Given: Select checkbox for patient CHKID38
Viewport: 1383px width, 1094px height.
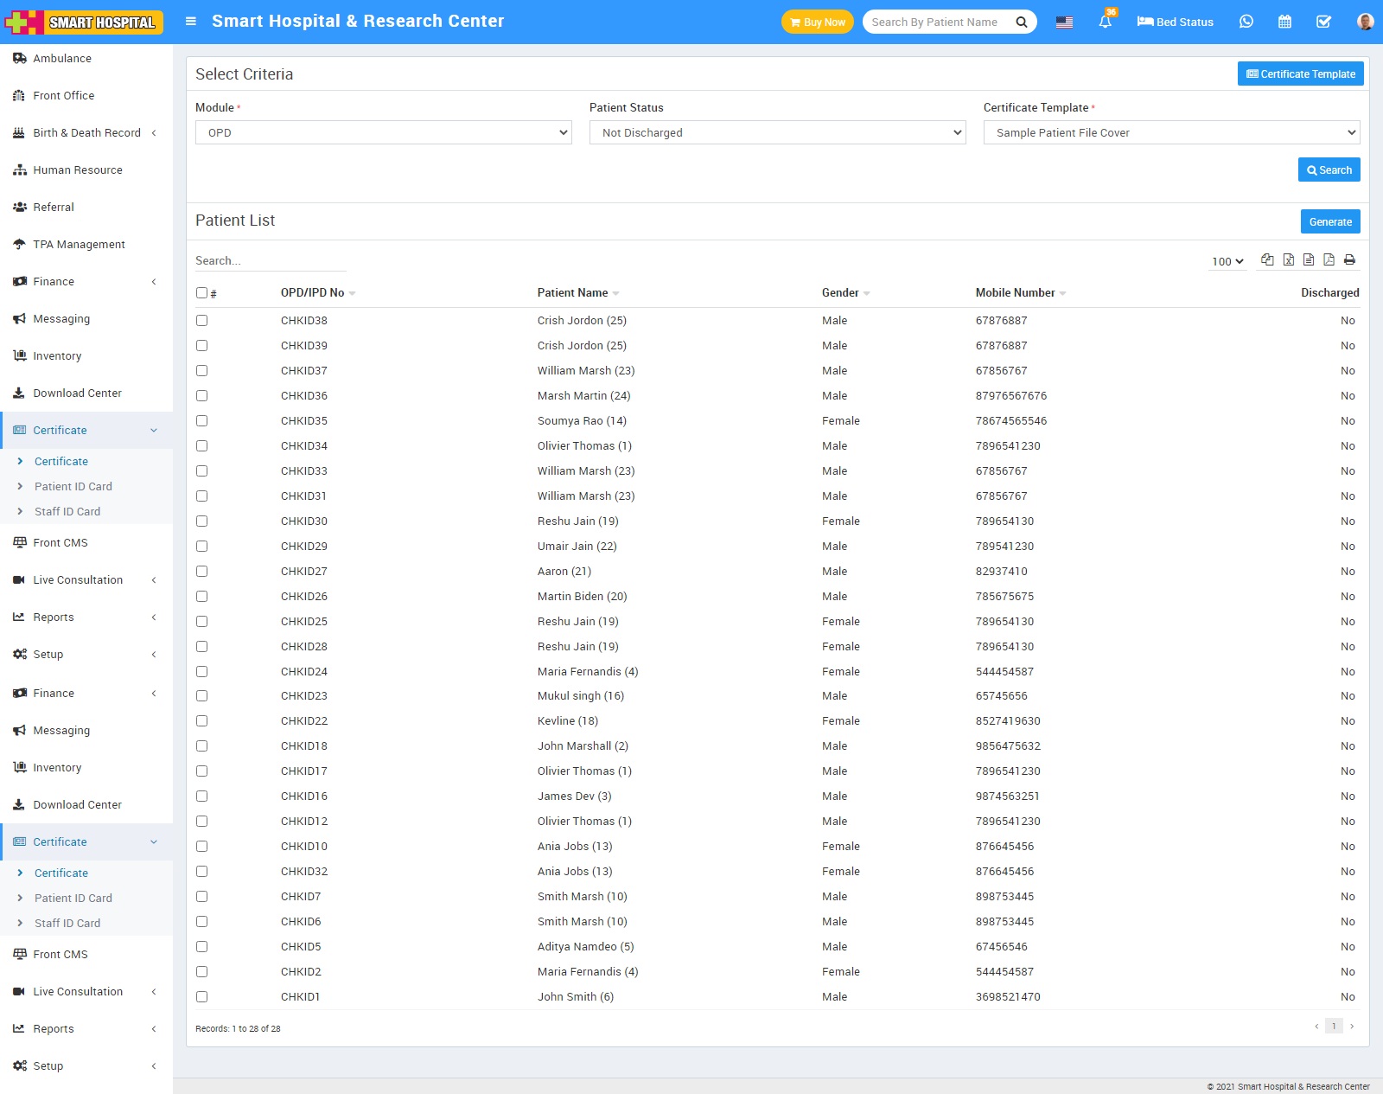Looking at the screenshot, I should coord(201,321).
